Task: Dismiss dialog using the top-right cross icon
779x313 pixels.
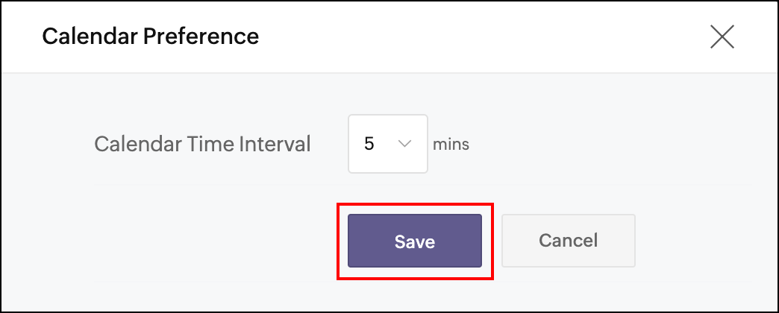Action: (722, 37)
